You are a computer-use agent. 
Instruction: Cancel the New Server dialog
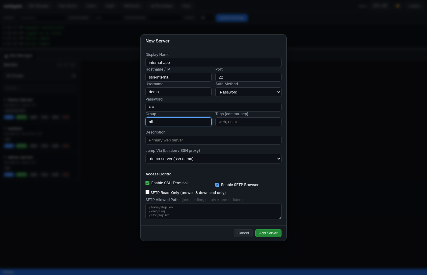coord(243,233)
